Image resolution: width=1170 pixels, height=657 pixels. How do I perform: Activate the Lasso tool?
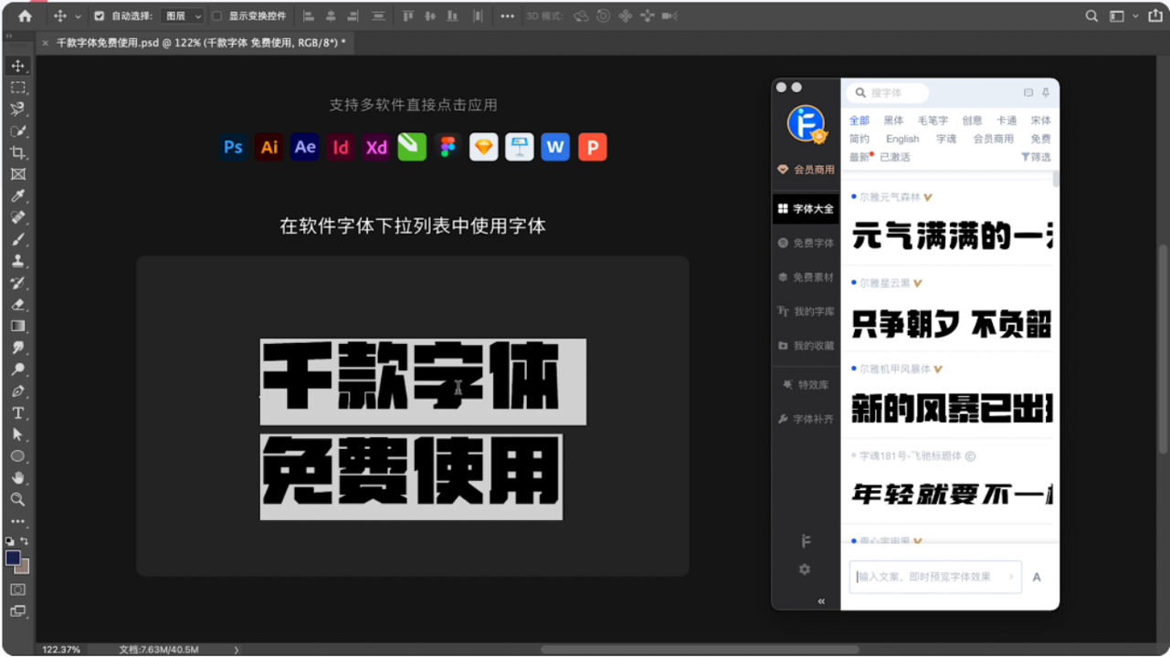click(17, 109)
